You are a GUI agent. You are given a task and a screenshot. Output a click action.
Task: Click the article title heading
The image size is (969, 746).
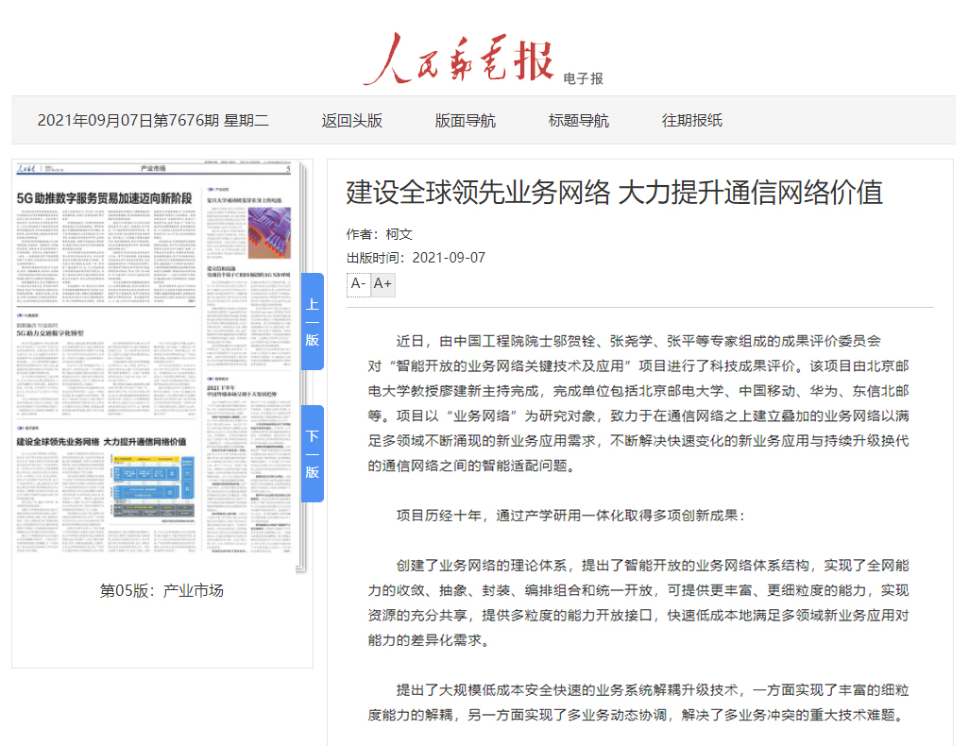coord(614,193)
